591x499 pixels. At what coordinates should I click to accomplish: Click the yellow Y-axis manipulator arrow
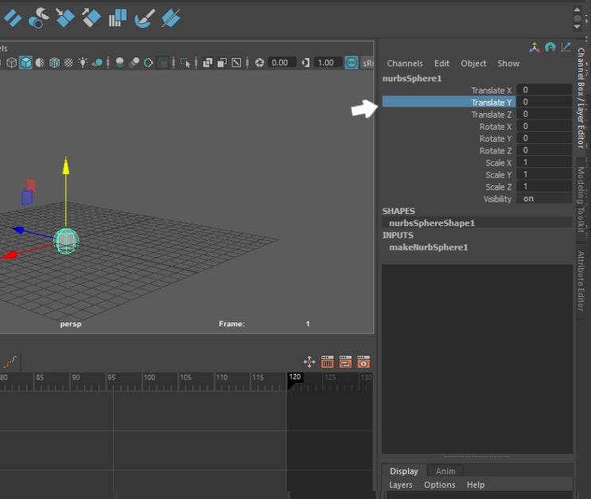tap(66, 166)
